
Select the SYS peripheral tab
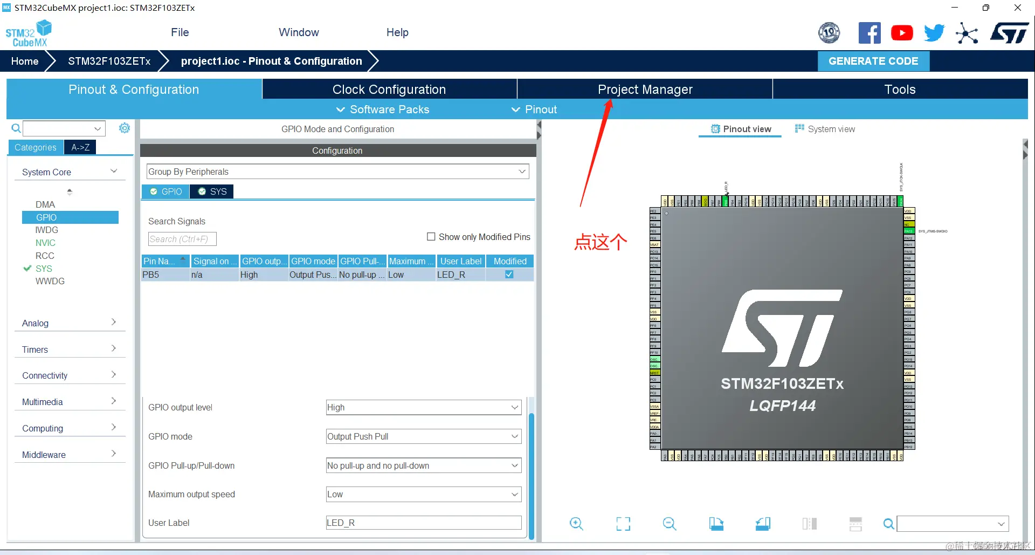click(212, 191)
